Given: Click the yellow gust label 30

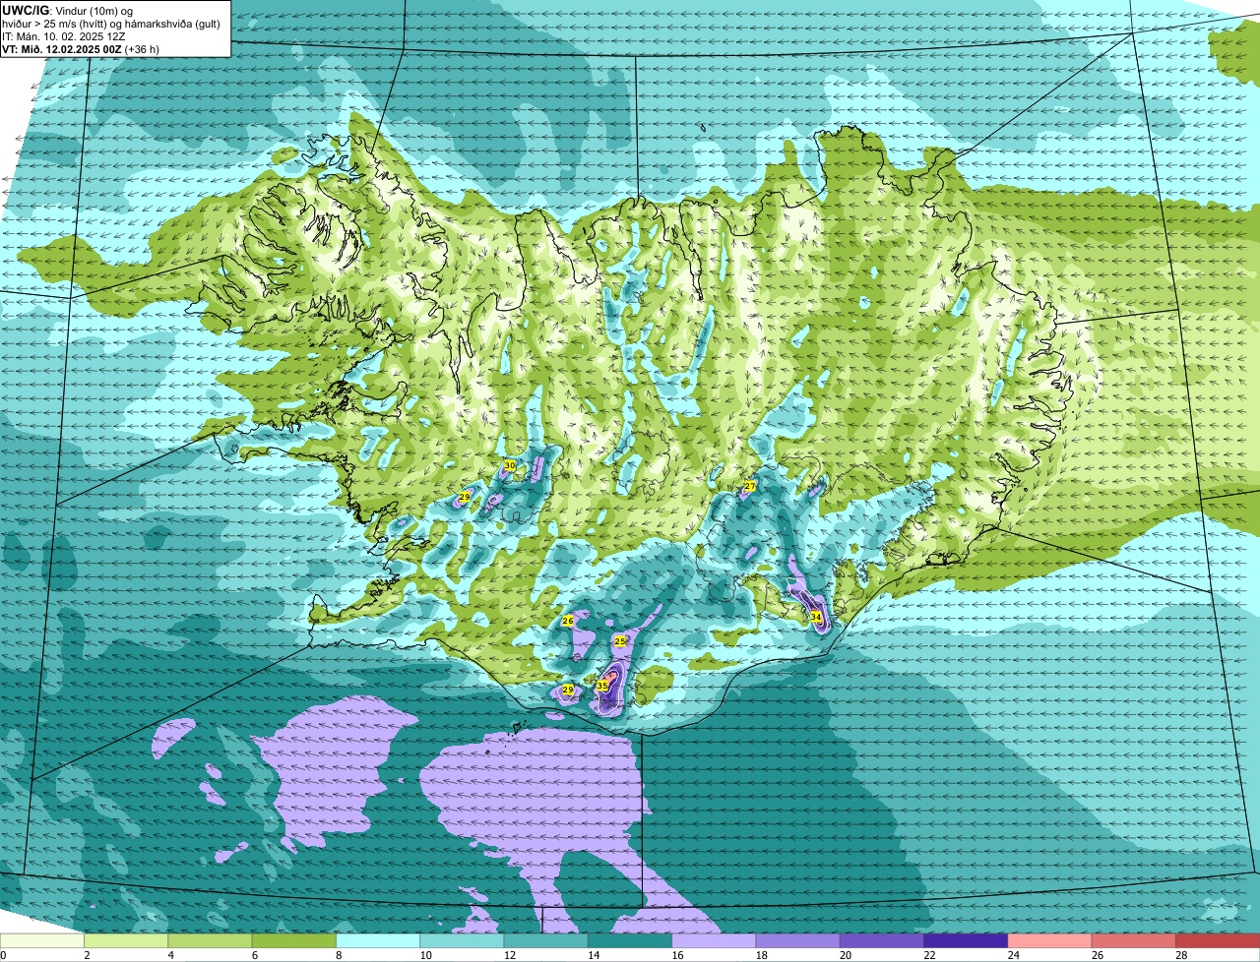Looking at the screenshot, I should coord(510,465).
